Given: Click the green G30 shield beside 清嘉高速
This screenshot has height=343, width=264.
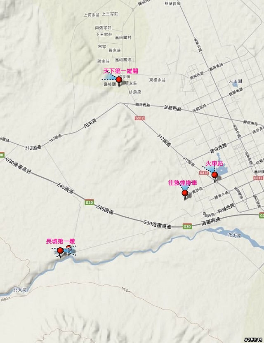Looking at the screenshot, I should point(187,226).
